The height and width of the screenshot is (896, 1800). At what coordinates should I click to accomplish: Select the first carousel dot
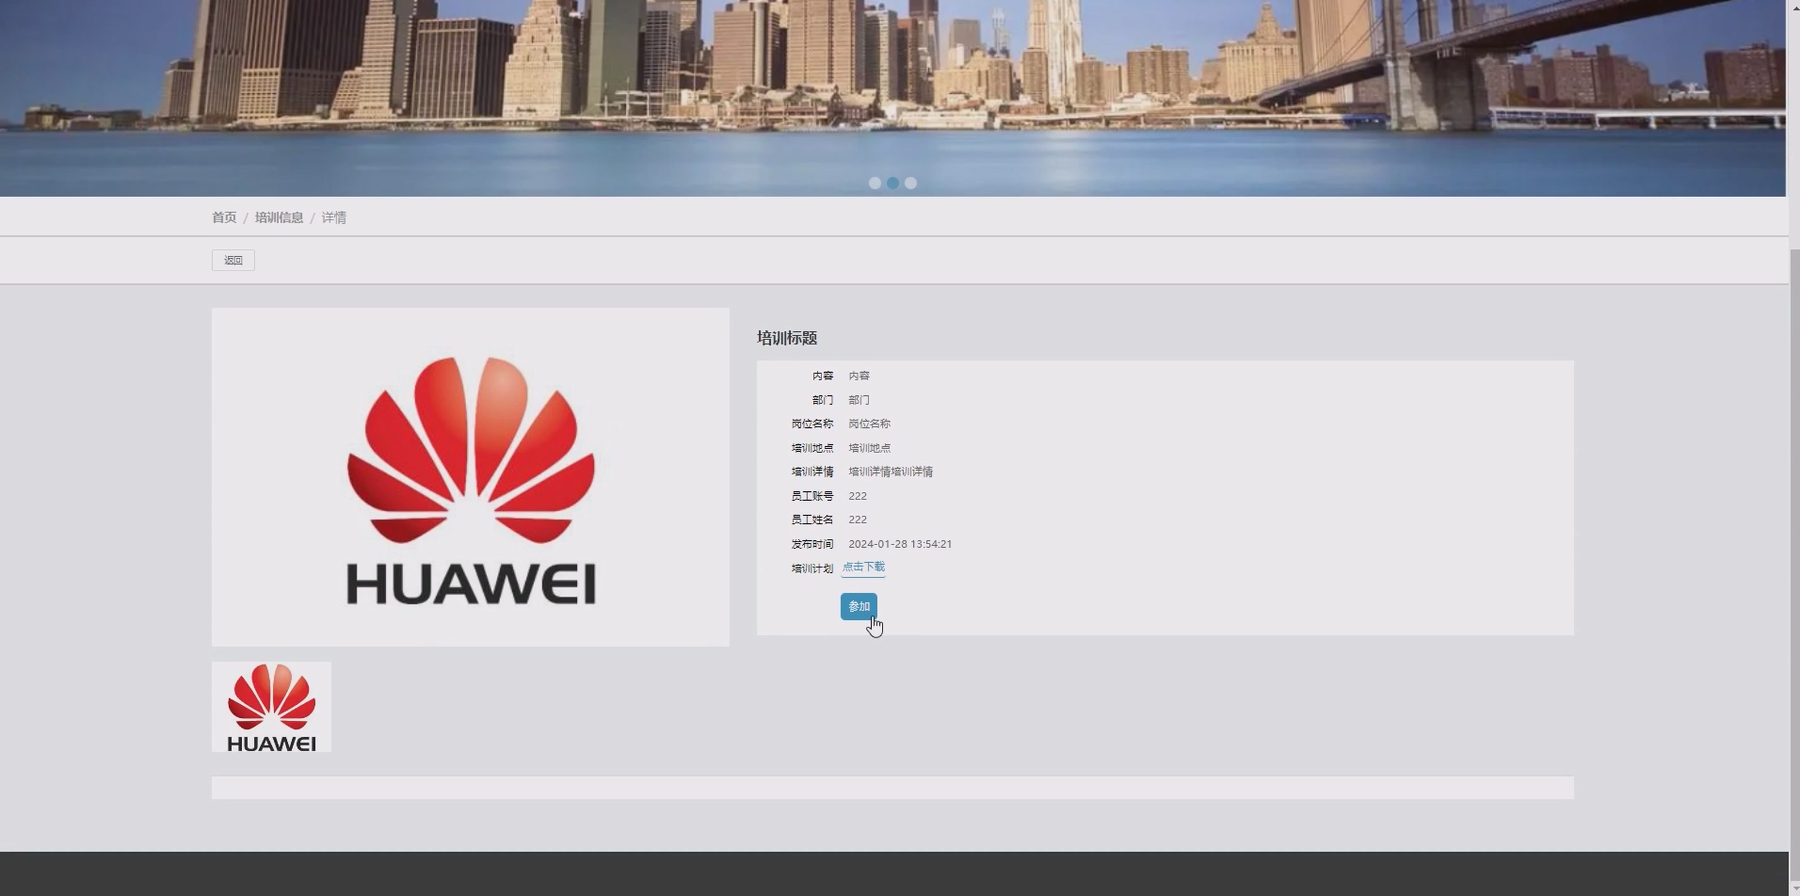(x=874, y=183)
